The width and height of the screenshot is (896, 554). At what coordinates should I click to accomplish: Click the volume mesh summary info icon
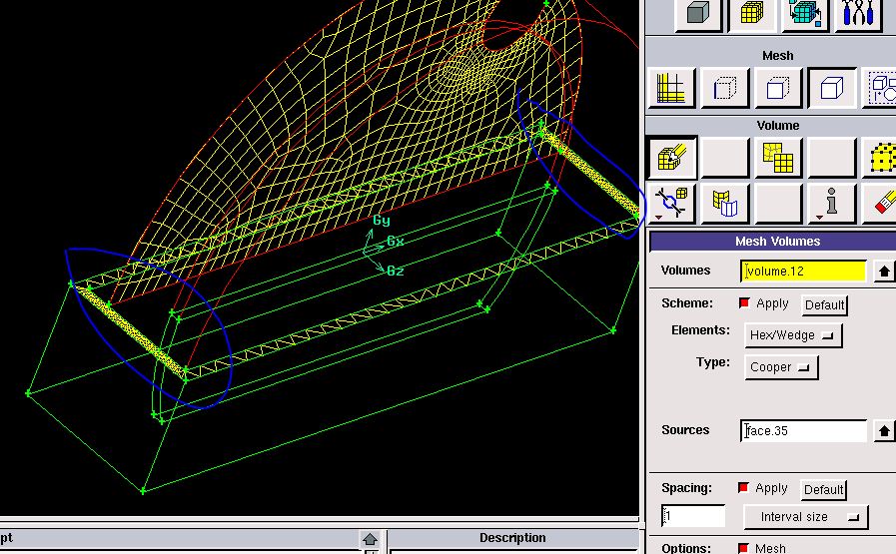831,203
